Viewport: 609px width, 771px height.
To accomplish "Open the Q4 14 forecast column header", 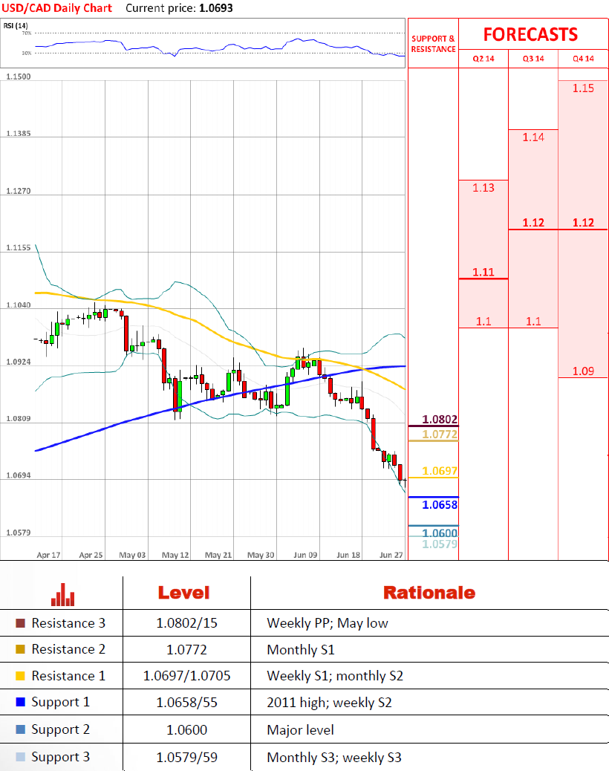I will point(583,59).
